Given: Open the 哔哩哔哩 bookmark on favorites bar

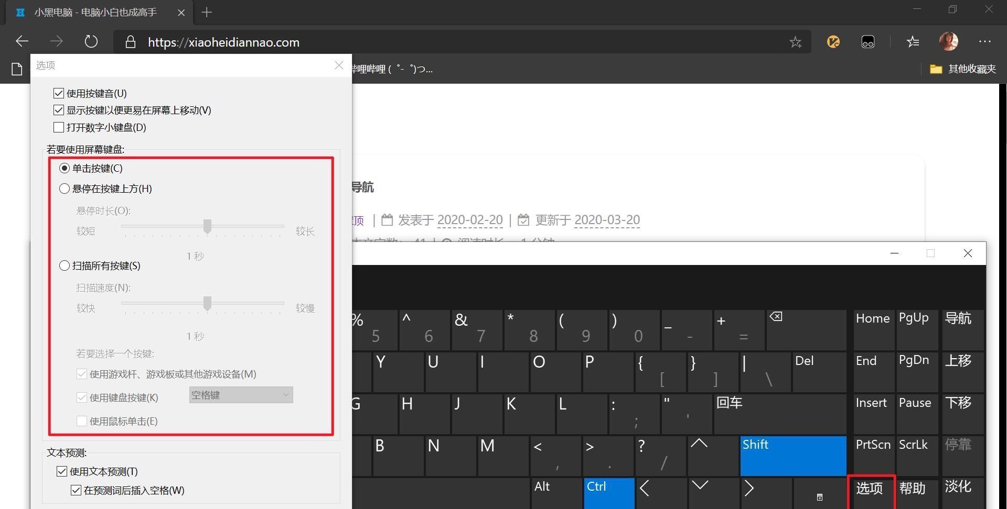Looking at the screenshot, I should (392, 69).
